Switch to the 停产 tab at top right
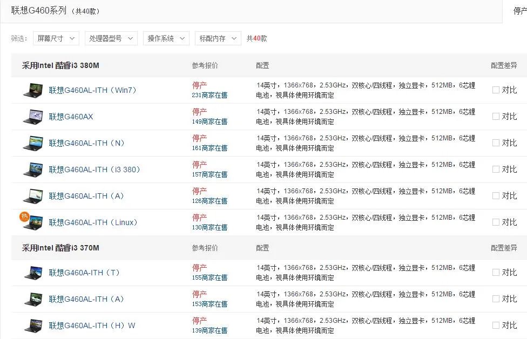This screenshot has height=339, width=527. click(519, 11)
